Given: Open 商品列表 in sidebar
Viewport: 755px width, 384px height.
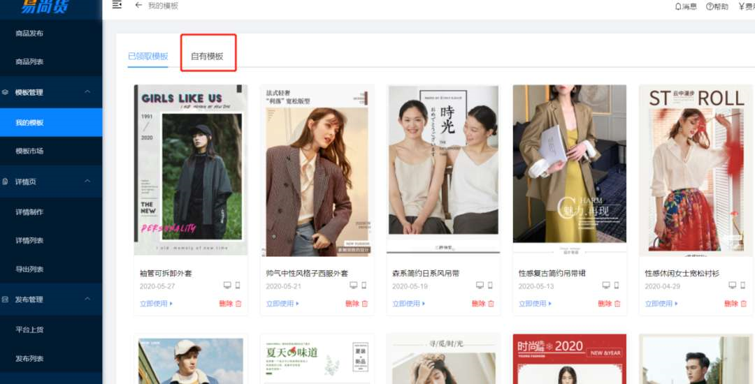Looking at the screenshot, I should tap(29, 61).
